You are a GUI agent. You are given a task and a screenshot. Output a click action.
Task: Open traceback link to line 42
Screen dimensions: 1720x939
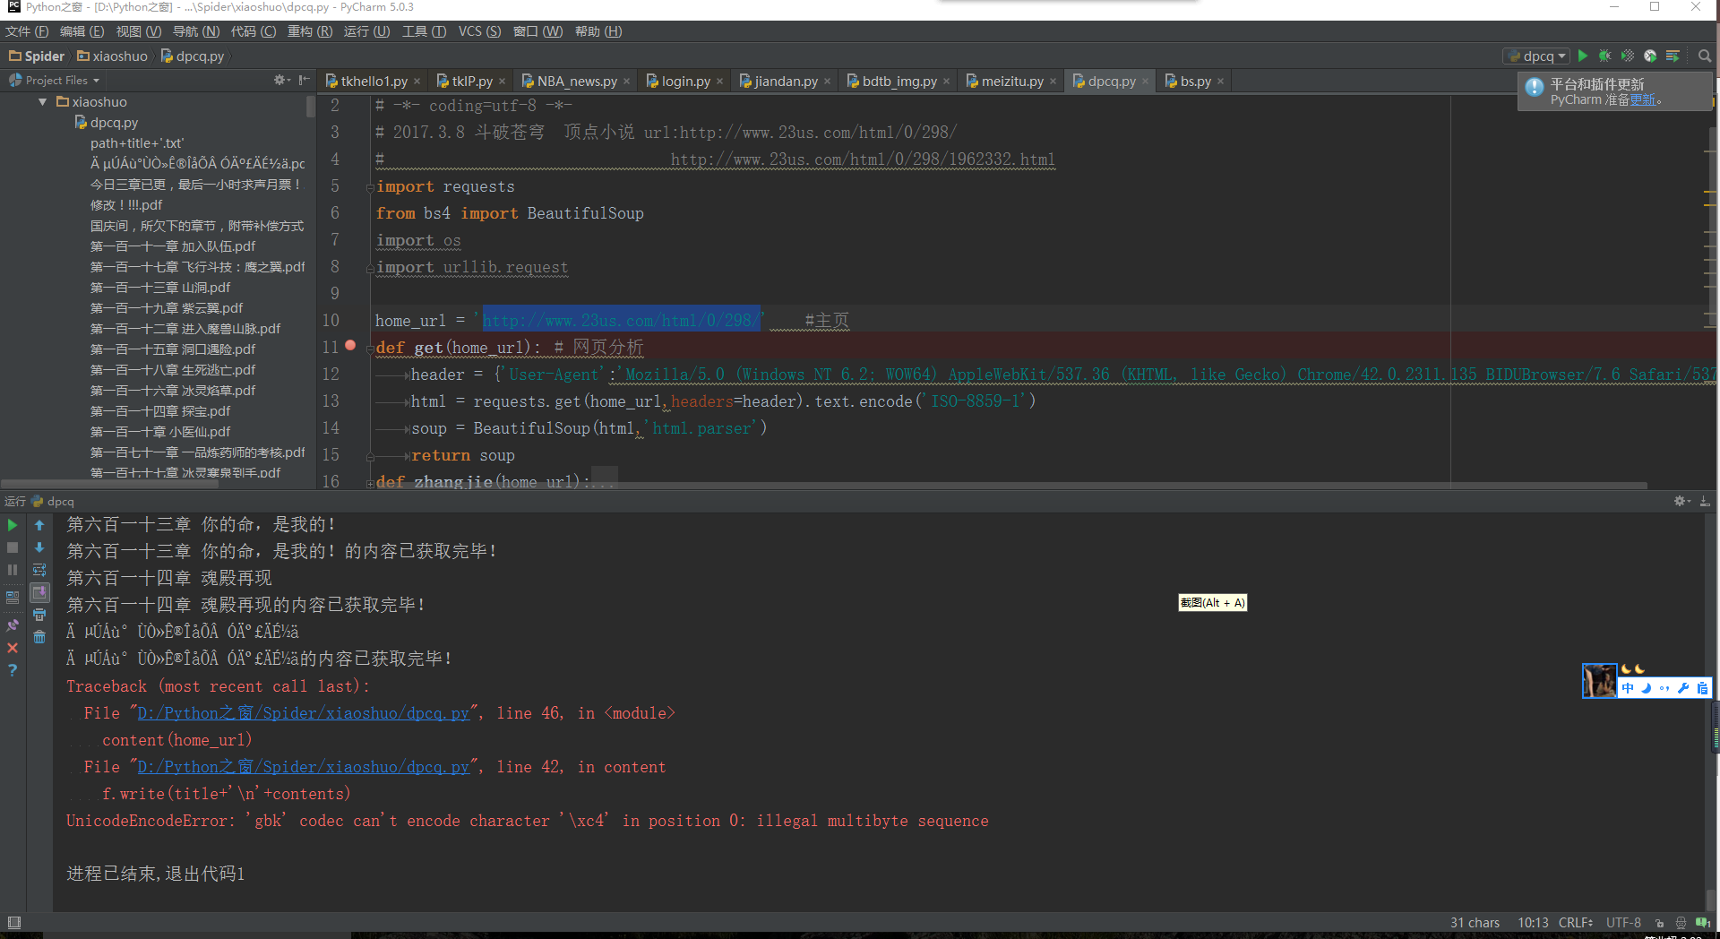[x=303, y=767]
